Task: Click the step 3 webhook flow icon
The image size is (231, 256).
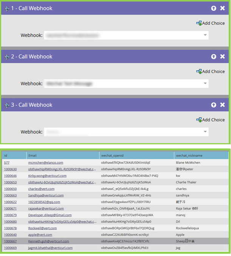Action: [7, 105]
